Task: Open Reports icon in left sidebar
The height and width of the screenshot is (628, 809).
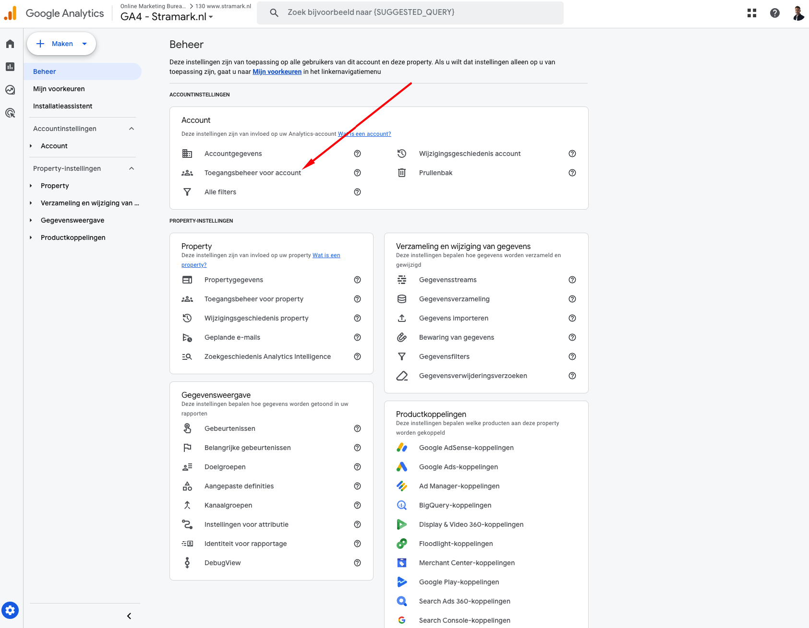Action: pyautogui.click(x=10, y=67)
